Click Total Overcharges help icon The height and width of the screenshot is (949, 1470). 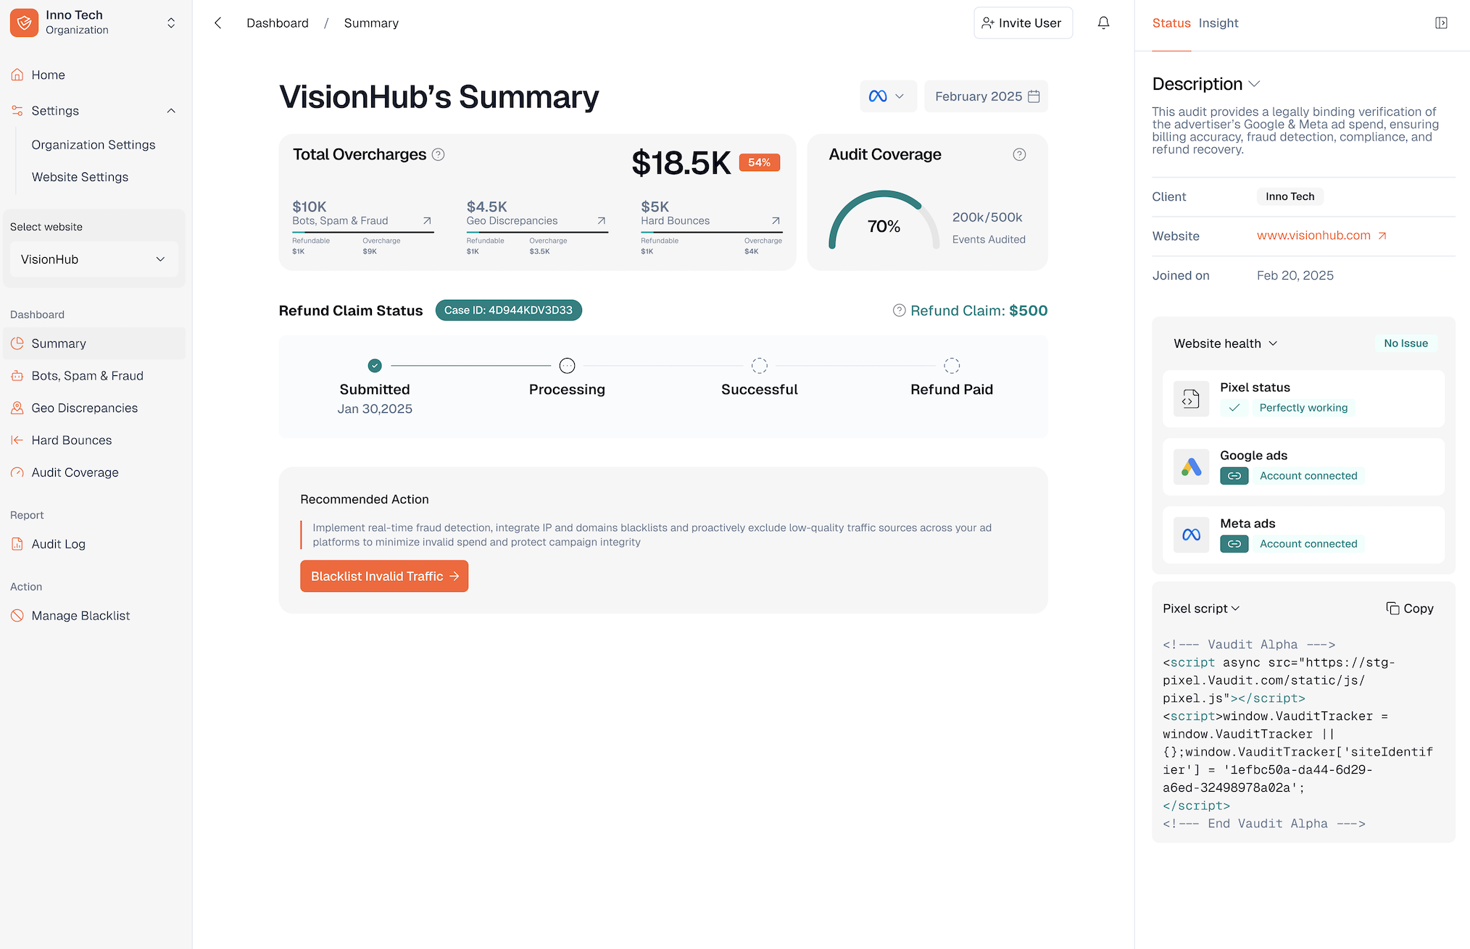coord(438,154)
